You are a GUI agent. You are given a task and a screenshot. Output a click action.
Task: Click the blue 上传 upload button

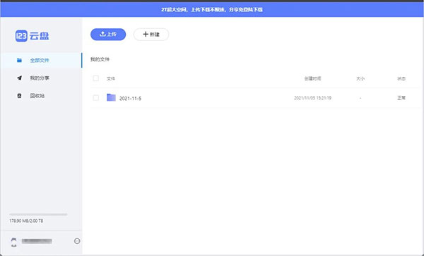pos(108,35)
